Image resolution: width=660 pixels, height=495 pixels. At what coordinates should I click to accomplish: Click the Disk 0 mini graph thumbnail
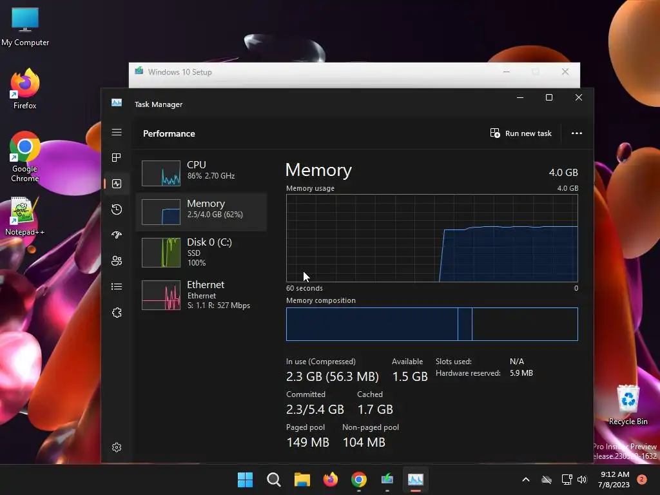click(x=160, y=253)
